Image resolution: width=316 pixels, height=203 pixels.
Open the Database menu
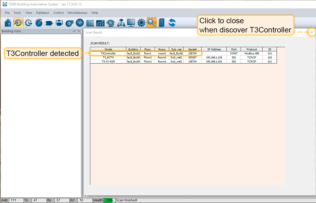(43, 13)
